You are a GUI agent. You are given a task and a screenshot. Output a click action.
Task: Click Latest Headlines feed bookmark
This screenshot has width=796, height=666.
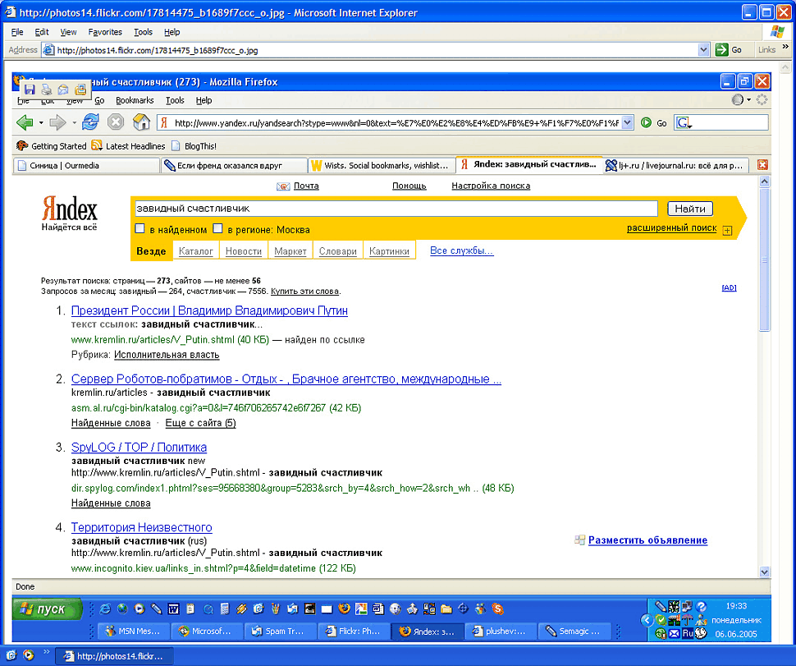[129, 146]
